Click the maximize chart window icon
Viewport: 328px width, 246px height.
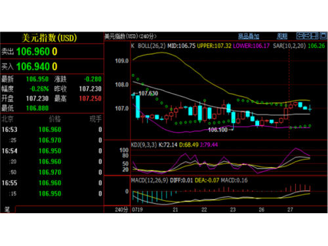point(323,35)
